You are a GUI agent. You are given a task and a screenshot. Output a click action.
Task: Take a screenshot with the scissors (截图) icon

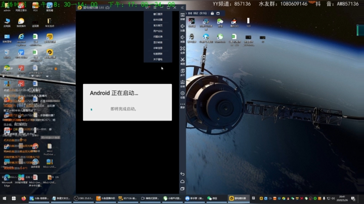point(183,61)
